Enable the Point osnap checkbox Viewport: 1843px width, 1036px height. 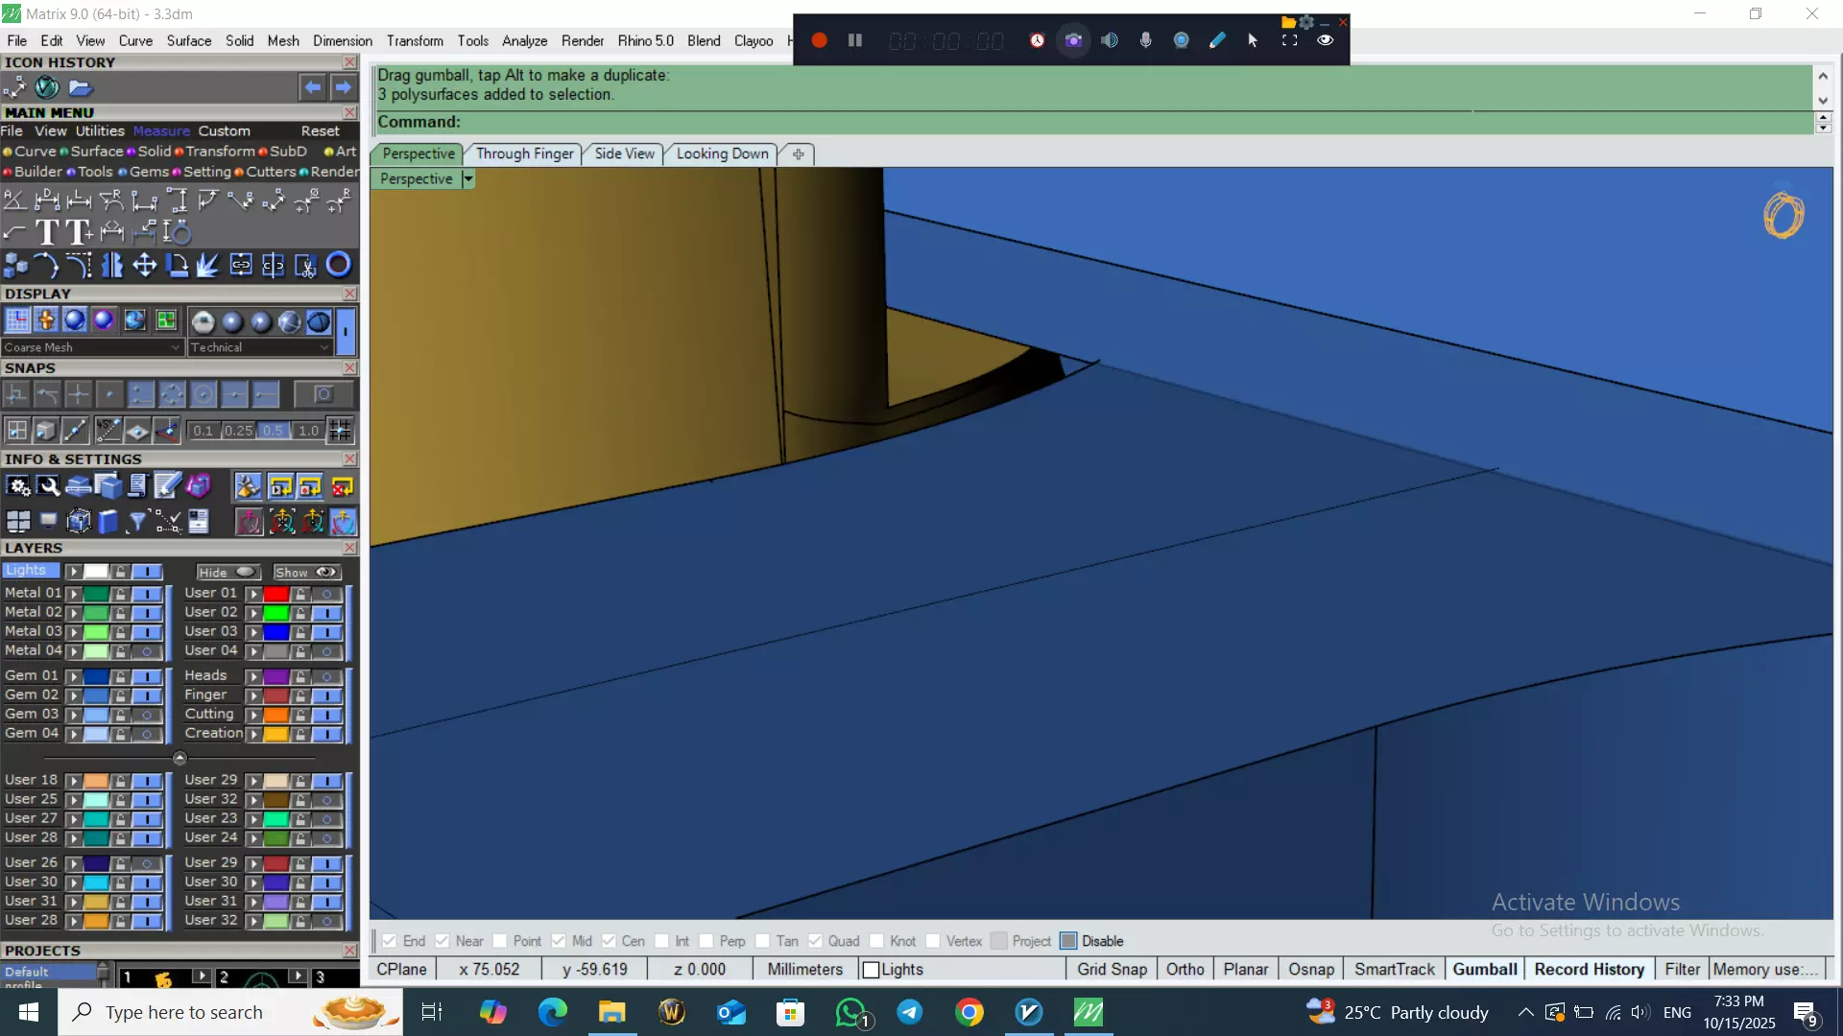coord(500,941)
